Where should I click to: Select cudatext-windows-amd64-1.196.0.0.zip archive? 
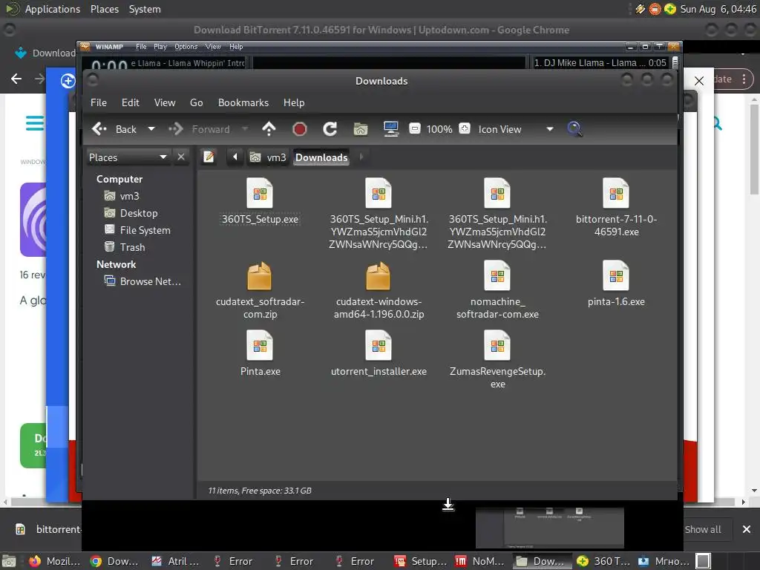click(x=379, y=290)
